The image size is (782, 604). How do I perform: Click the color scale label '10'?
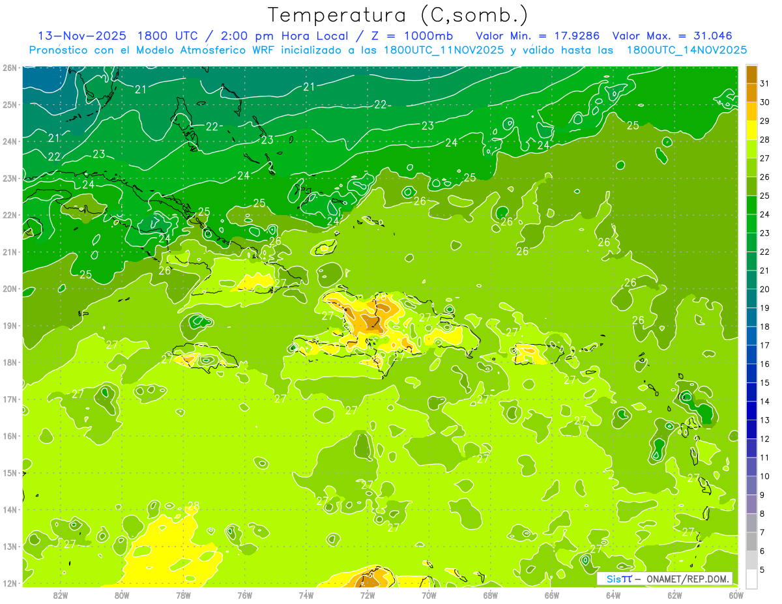(765, 476)
